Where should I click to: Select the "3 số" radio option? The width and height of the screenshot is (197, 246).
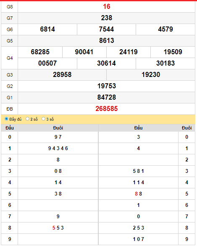pyautogui.click(x=43, y=119)
